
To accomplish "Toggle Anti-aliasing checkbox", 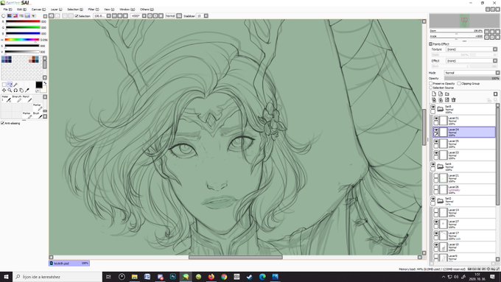I will 2,123.
